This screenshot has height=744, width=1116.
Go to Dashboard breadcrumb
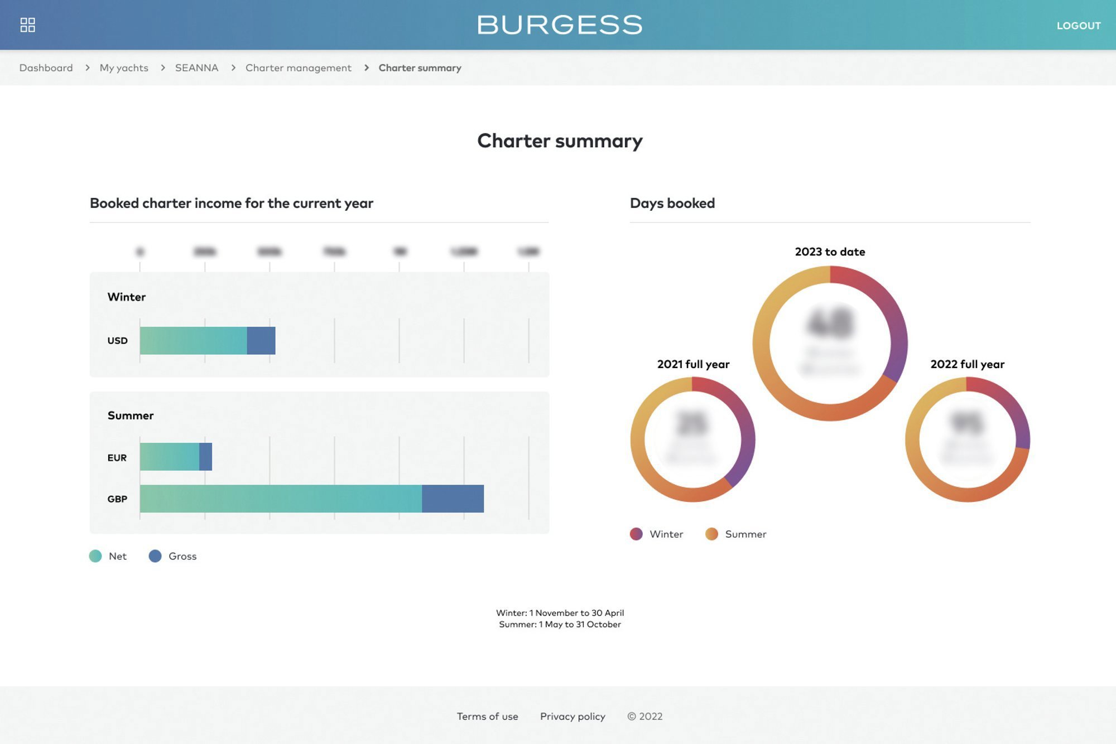[x=46, y=67]
